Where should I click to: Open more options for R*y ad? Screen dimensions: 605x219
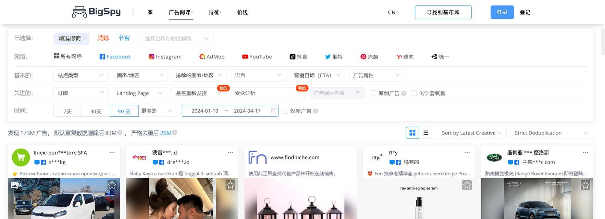click(467, 153)
